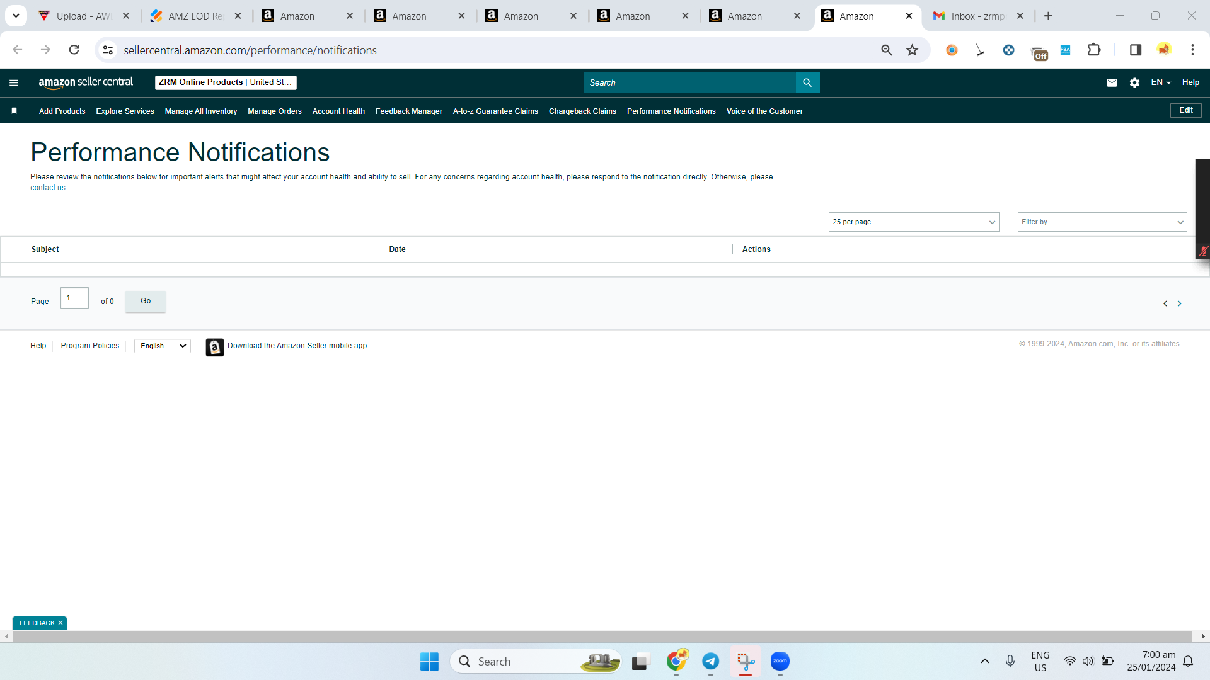This screenshot has height=680, width=1210.
Task: Close the FEEDBACK tab
Action: [x=60, y=623]
